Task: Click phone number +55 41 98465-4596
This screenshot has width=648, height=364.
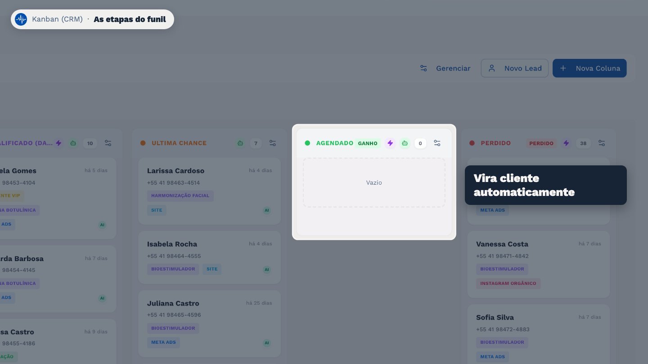Action: (x=174, y=315)
